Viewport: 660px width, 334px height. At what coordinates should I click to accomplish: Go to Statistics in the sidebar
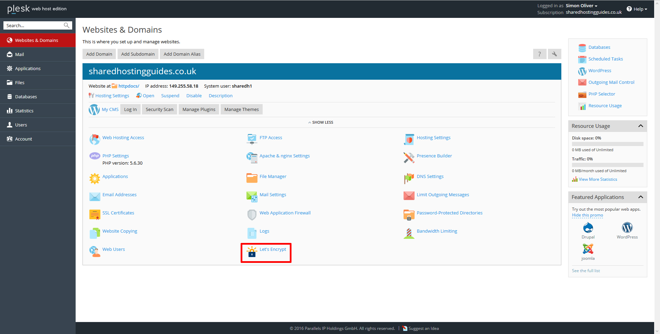click(24, 111)
